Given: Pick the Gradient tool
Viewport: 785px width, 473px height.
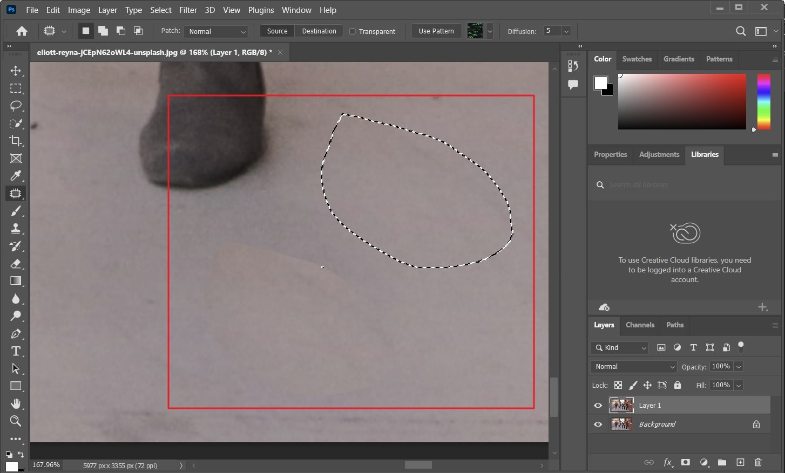Looking at the screenshot, I should [16, 280].
